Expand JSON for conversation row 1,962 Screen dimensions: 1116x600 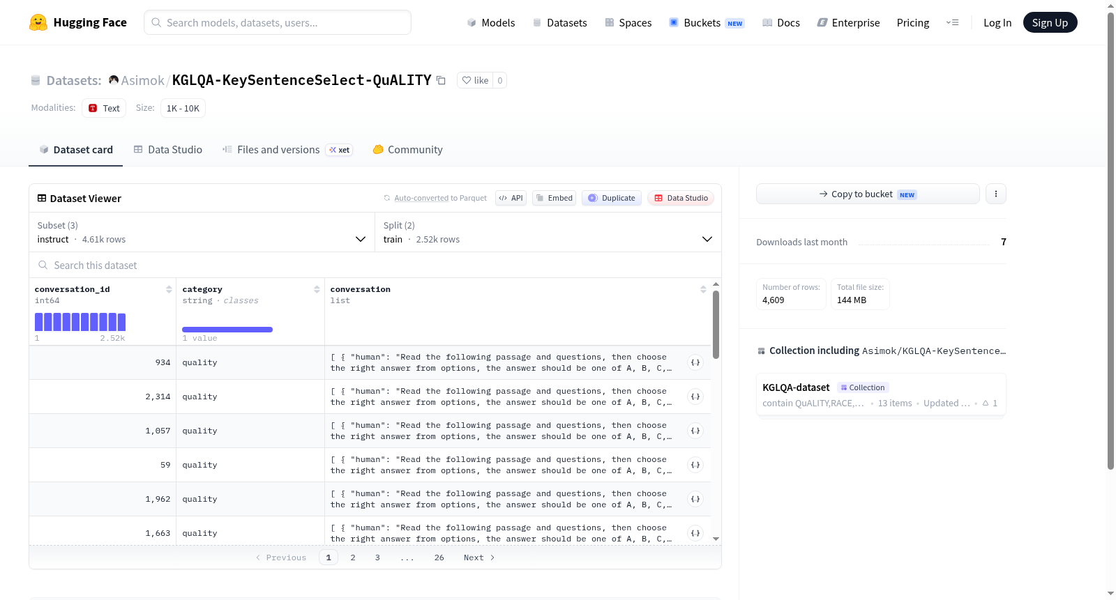click(695, 499)
